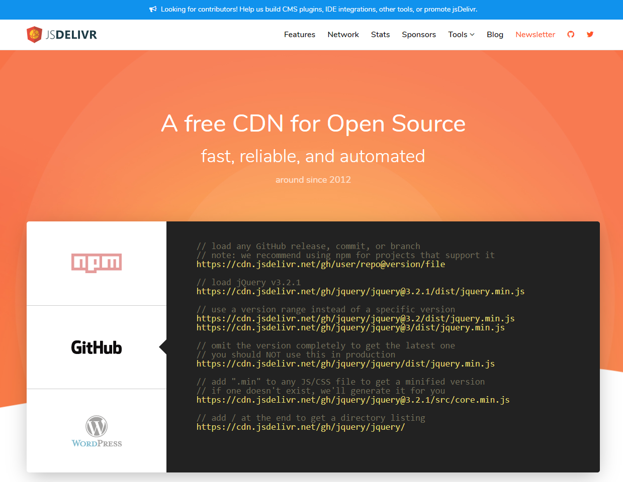The width and height of the screenshot is (623, 482).
Task: Click the jsDelivr logo in header
Action: click(61, 35)
